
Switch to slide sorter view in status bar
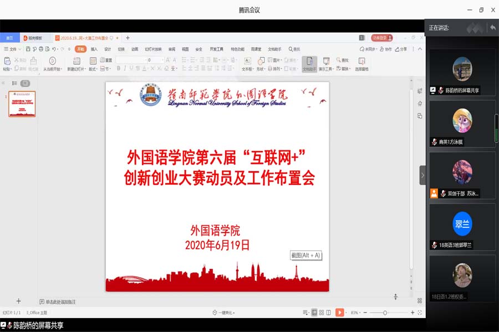point(322,313)
